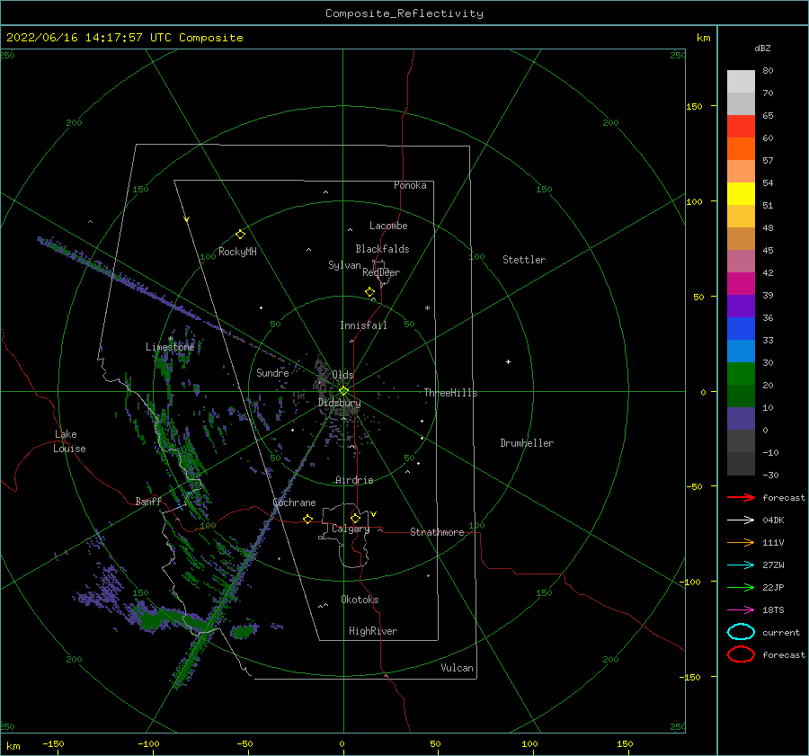Click the '-30' value at the dBZ scale bottom
The height and width of the screenshot is (756, 809).
coord(771,475)
